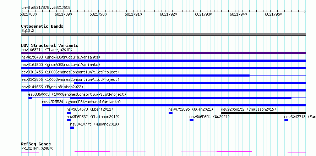Click ruler position 68217880

click(28, 14)
